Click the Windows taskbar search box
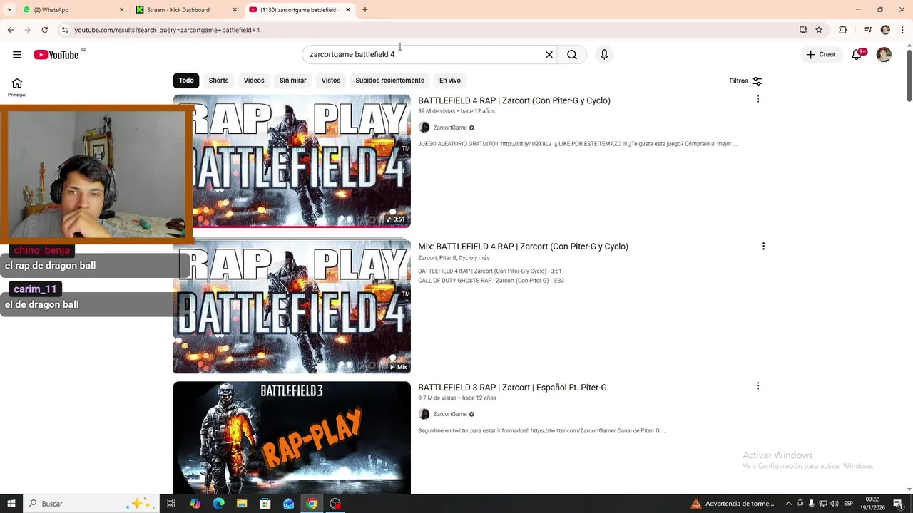 coord(92,504)
